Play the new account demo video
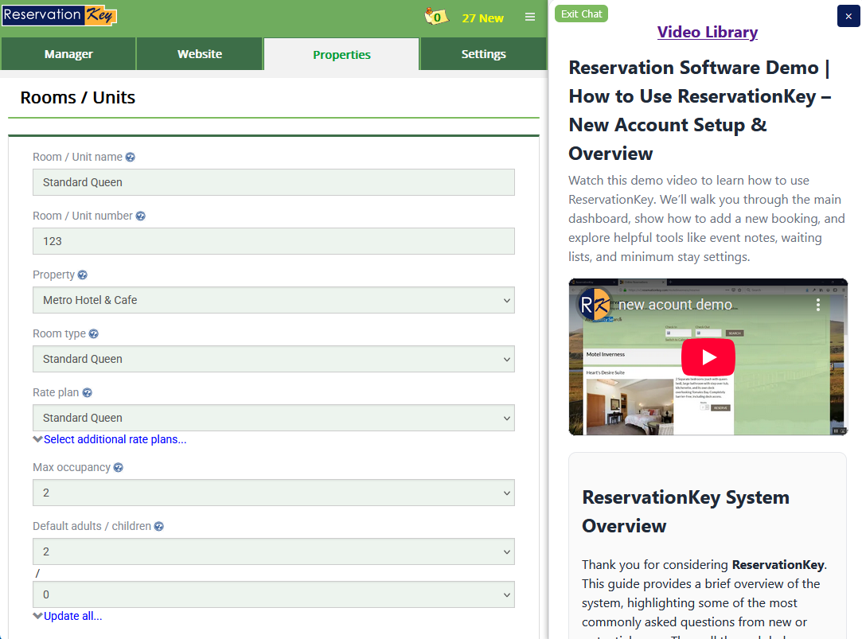The width and height of the screenshot is (862, 639). [x=708, y=357]
